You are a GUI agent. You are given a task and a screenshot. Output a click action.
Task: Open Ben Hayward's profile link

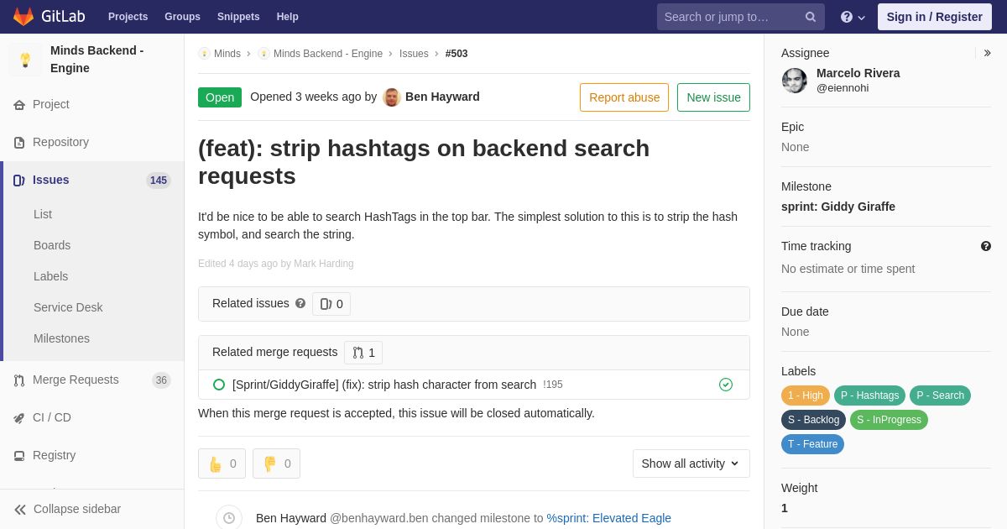click(x=442, y=97)
